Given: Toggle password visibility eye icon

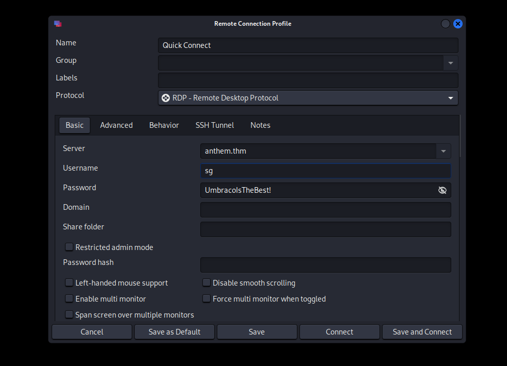Looking at the screenshot, I should pyautogui.click(x=442, y=190).
